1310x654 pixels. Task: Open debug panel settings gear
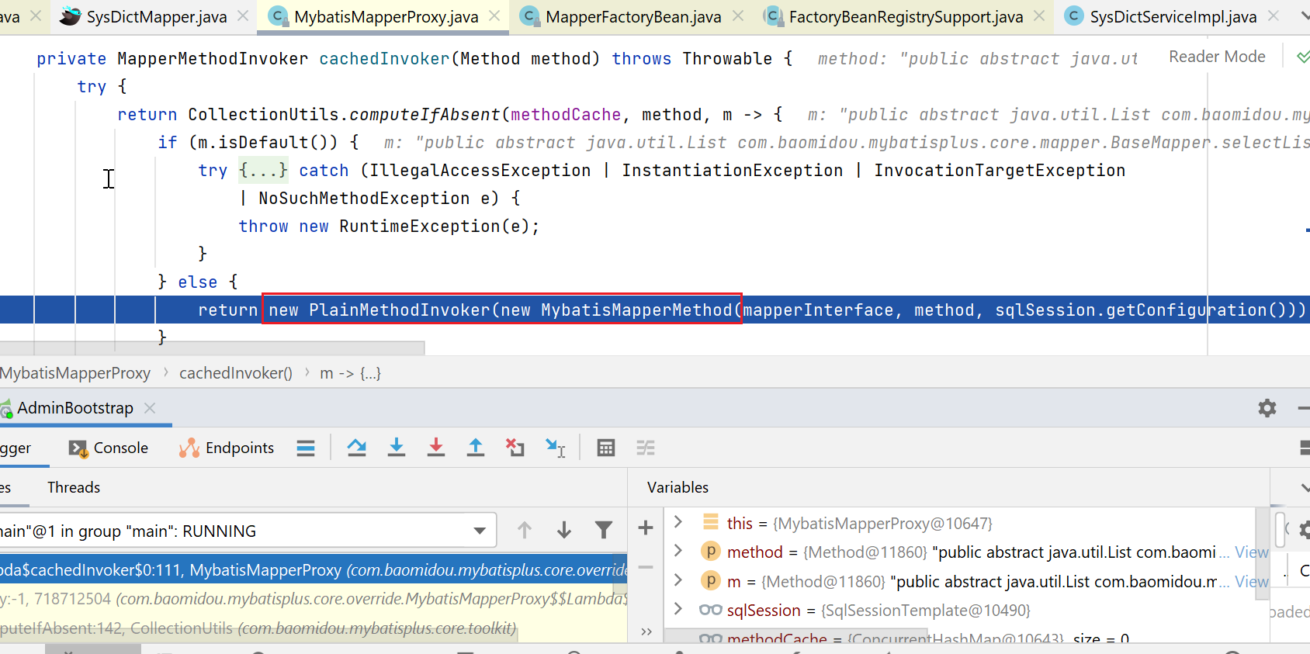tap(1267, 408)
